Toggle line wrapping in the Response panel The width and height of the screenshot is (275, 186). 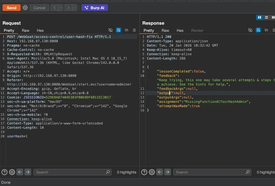(x=258, y=30)
